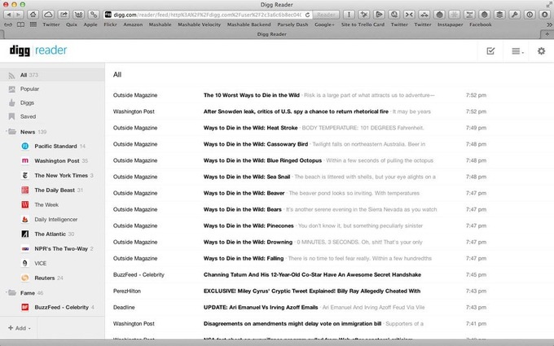The width and height of the screenshot is (554, 346).
Task: Open The Daily Beast feed
Action: 55,190
